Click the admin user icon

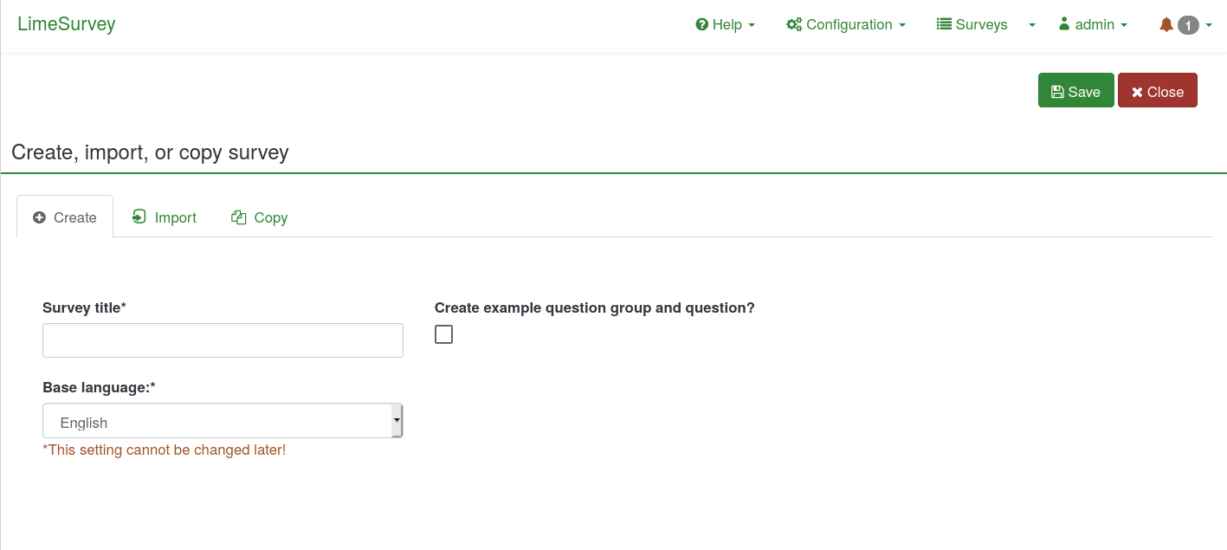coord(1064,24)
